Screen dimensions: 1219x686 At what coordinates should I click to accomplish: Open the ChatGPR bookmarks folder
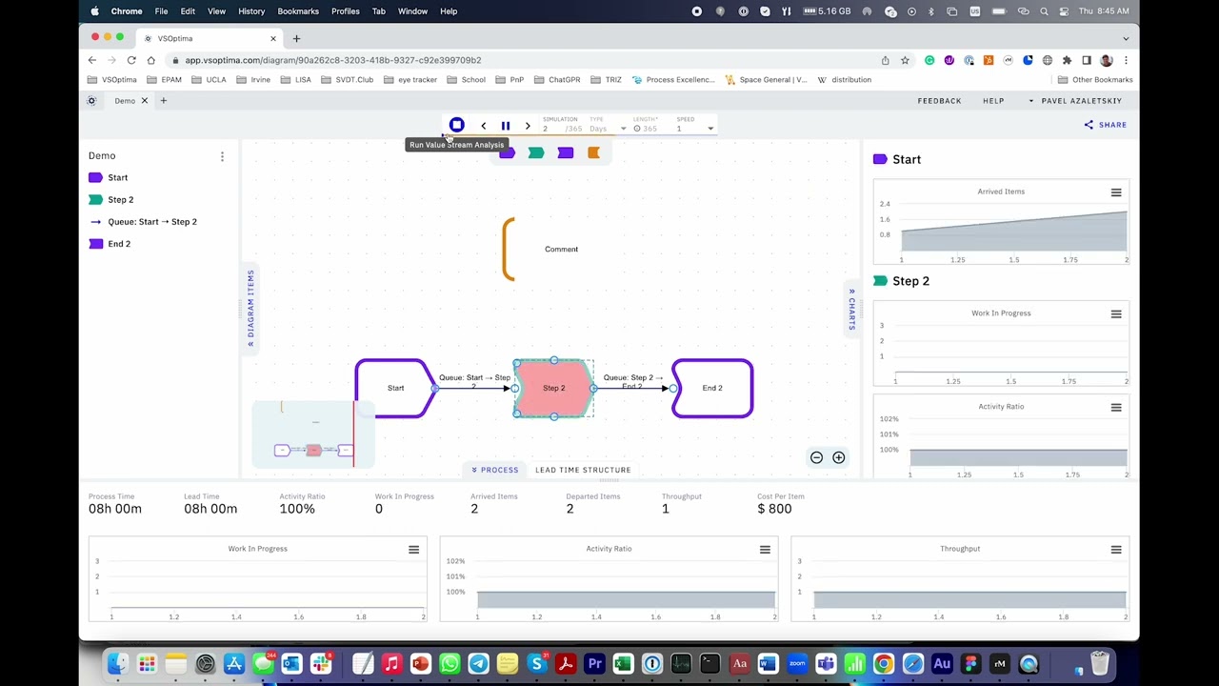(558, 80)
